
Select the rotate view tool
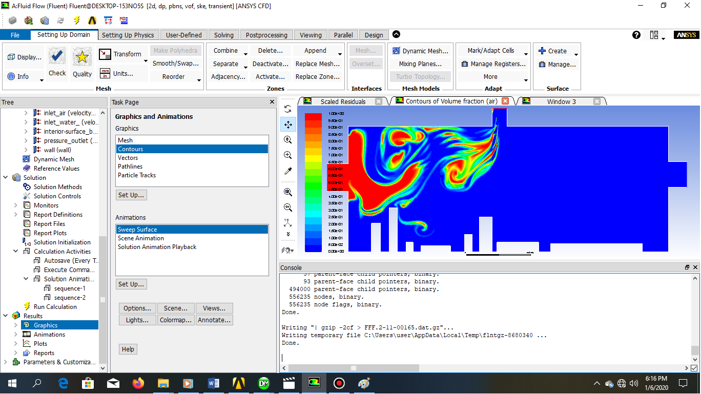click(x=288, y=109)
